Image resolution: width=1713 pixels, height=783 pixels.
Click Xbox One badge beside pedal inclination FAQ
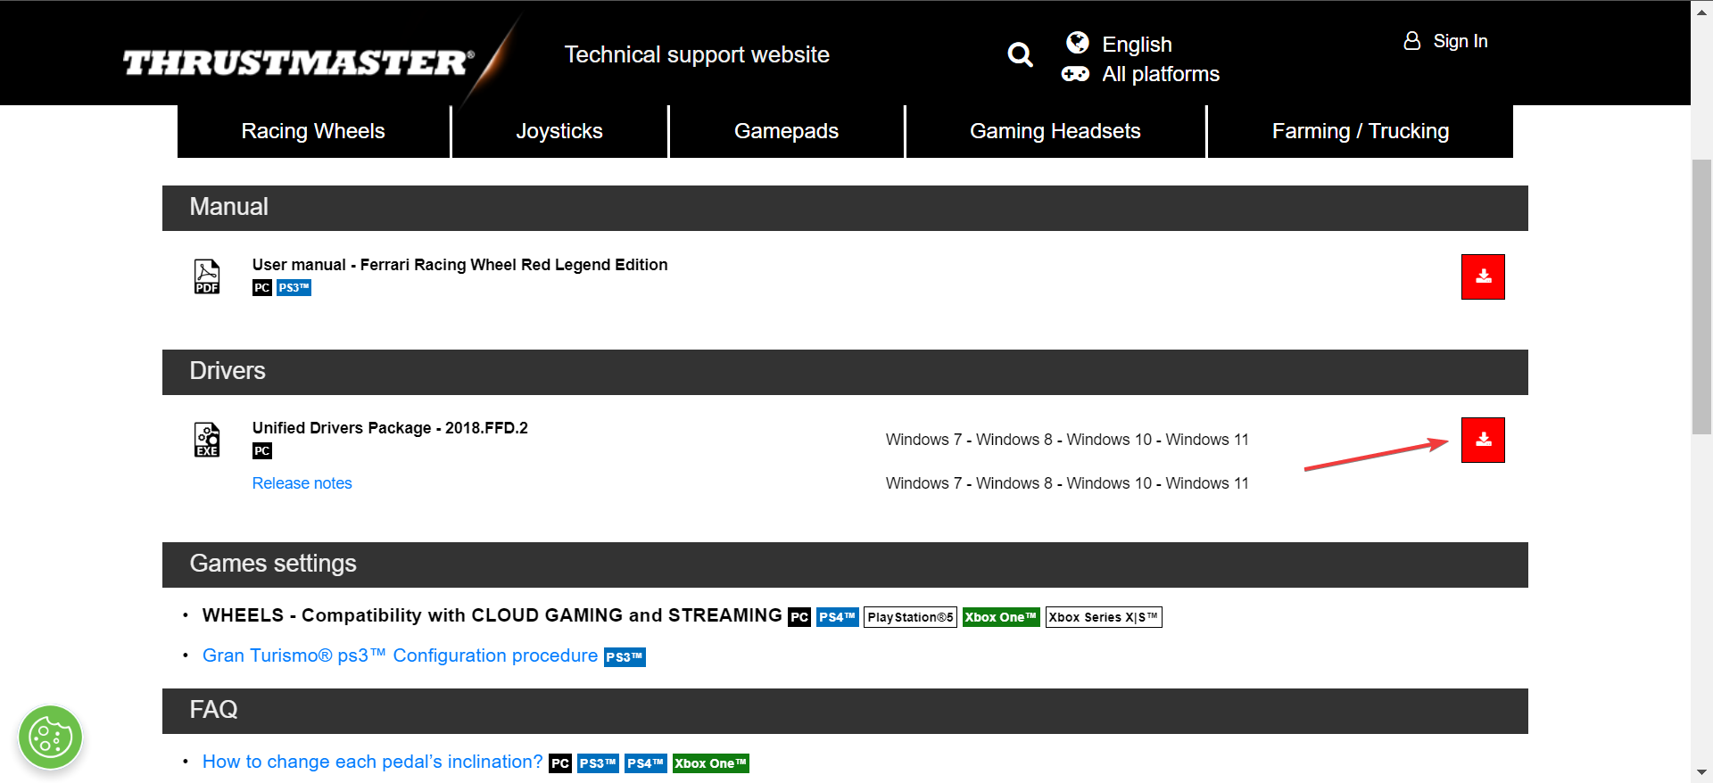pos(711,763)
